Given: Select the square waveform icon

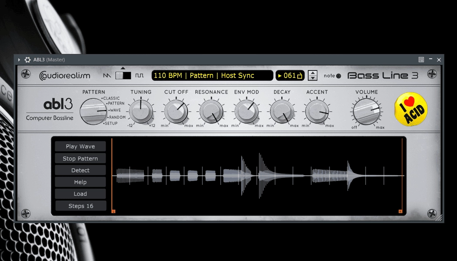Looking at the screenshot, I should (x=140, y=75).
